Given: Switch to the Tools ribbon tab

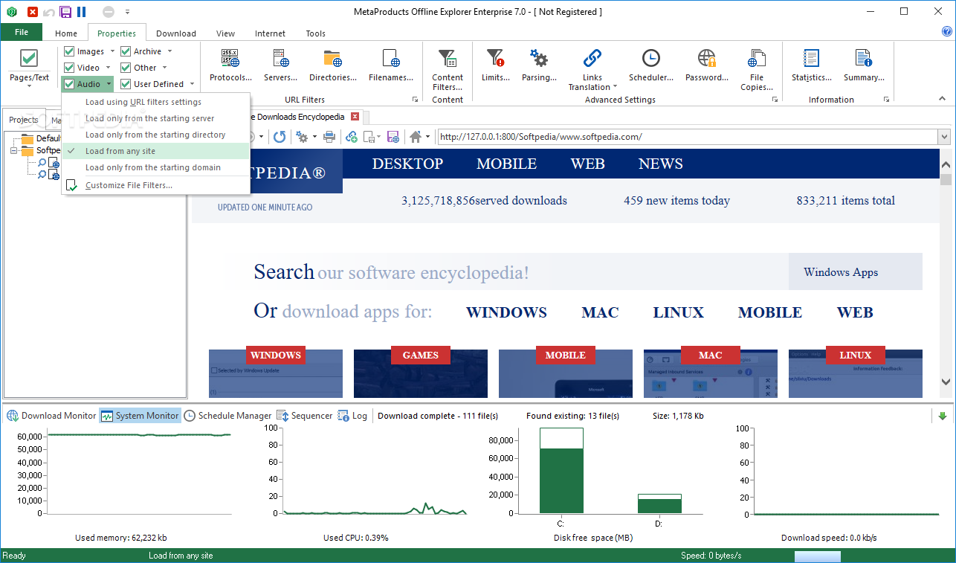Looking at the screenshot, I should (316, 33).
